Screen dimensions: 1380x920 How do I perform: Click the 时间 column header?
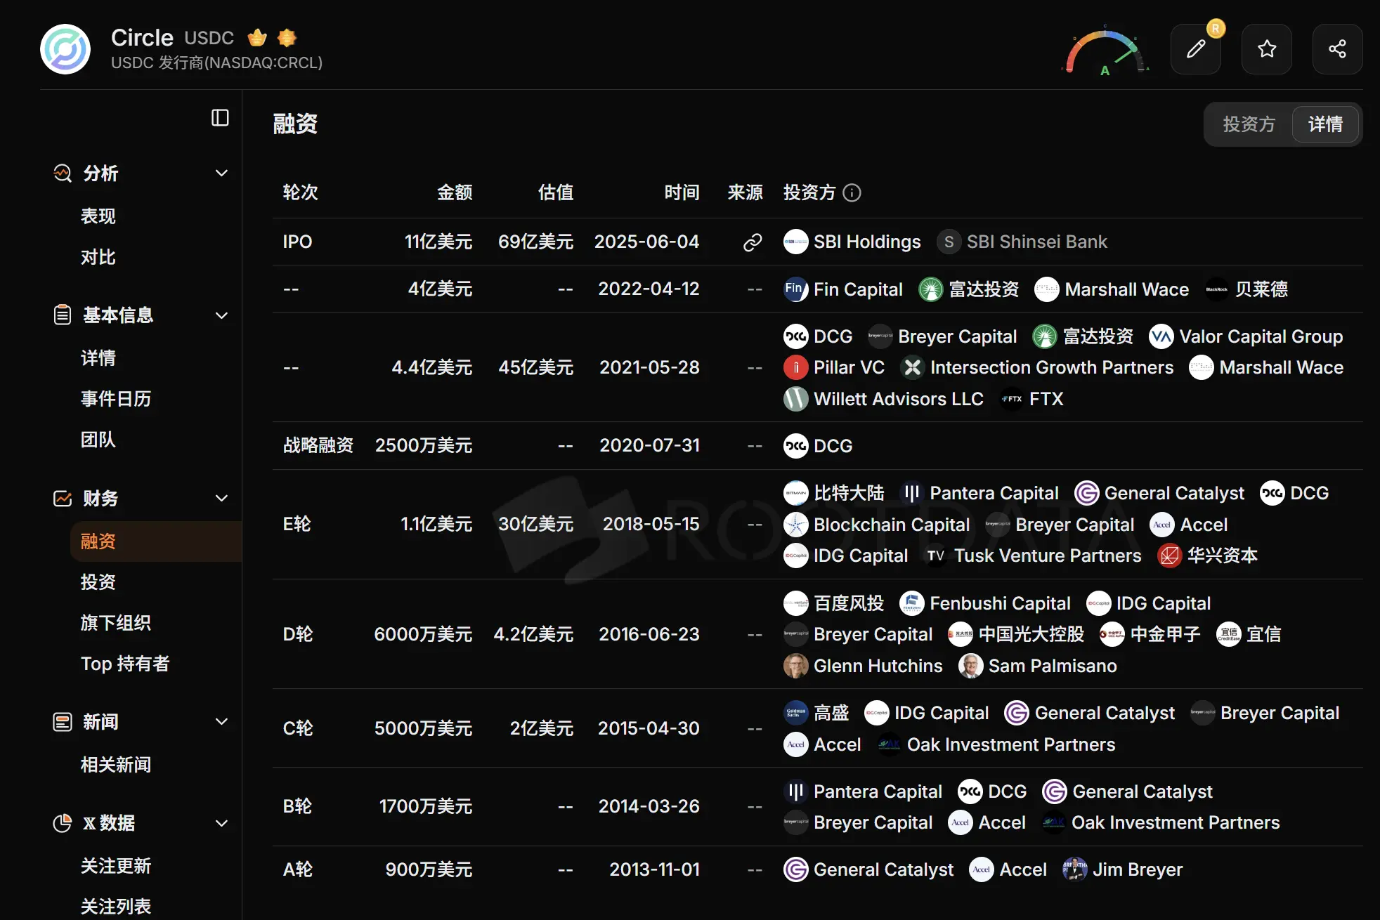pyautogui.click(x=682, y=192)
